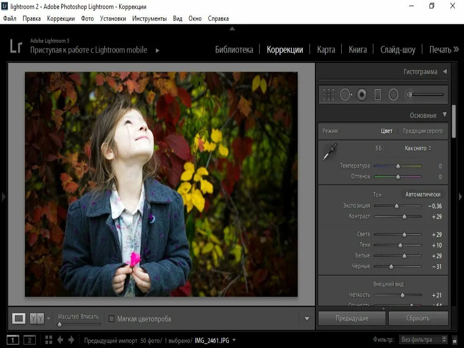Select the Graduated Filter tool
Image resolution: width=464 pixels, height=348 pixels.
[377, 95]
